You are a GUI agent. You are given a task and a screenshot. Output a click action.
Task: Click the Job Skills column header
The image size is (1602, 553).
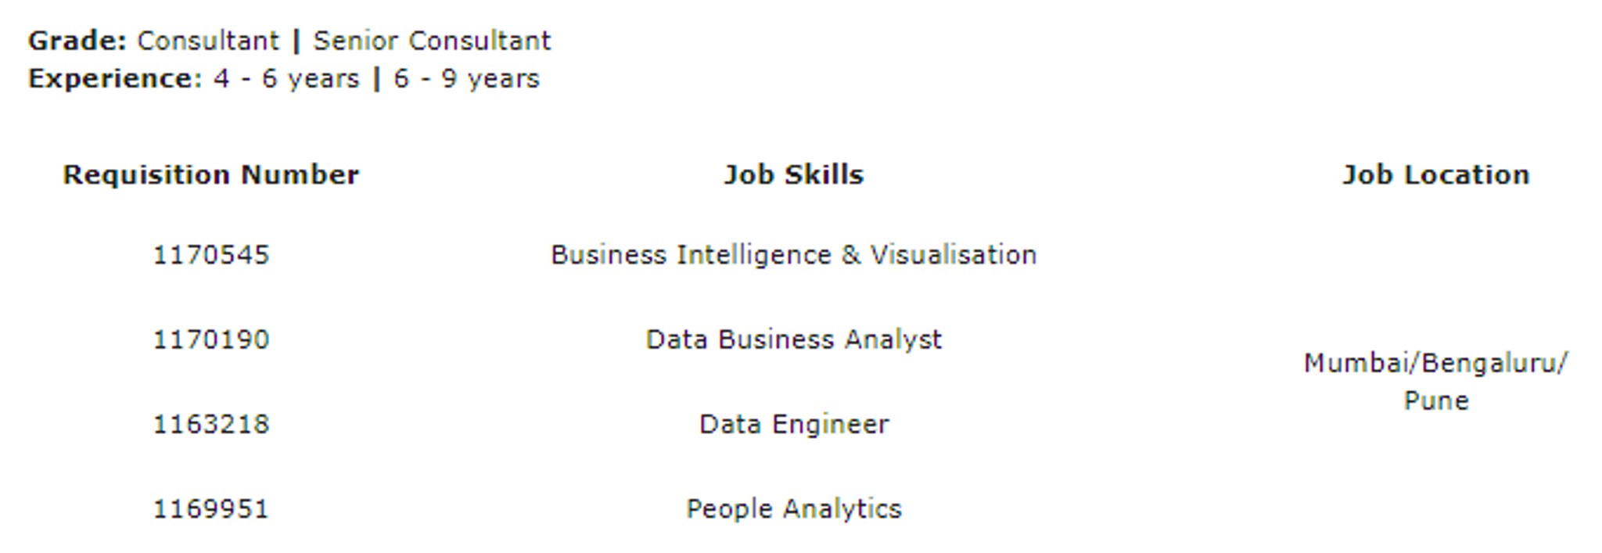click(794, 174)
